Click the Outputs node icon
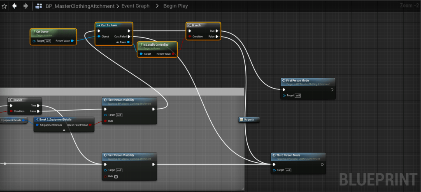421x192 pixels. (241, 119)
